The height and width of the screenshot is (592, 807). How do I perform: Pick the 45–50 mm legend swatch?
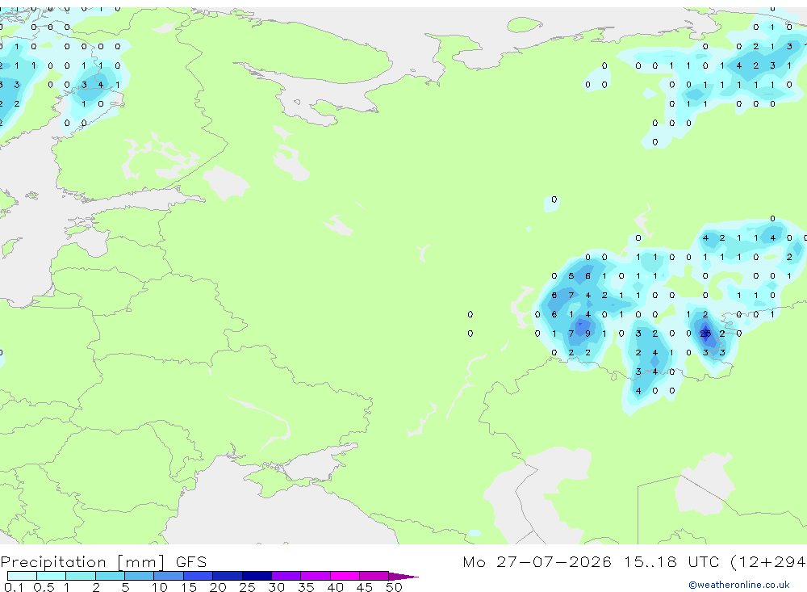click(374, 576)
